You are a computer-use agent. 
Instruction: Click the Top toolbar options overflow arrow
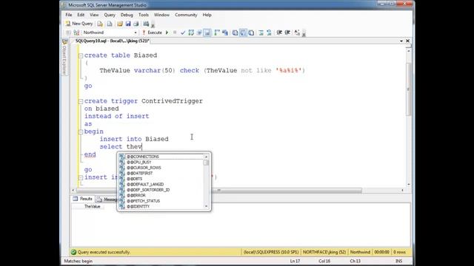[153, 25]
